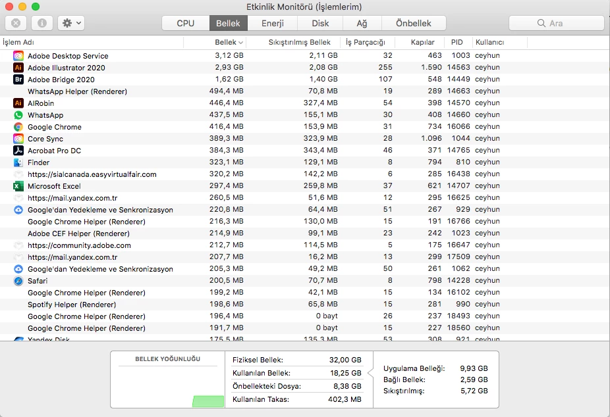Switch to the Enerji tab
This screenshot has width=610, height=417.
[x=272, y=23]
